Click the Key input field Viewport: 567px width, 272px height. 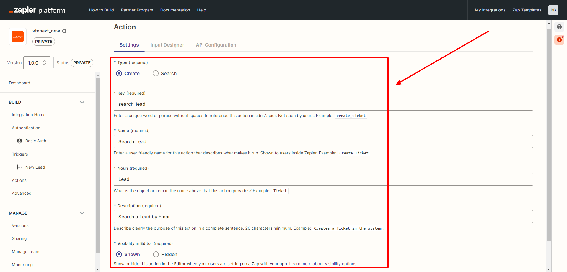tap(323, 104)
